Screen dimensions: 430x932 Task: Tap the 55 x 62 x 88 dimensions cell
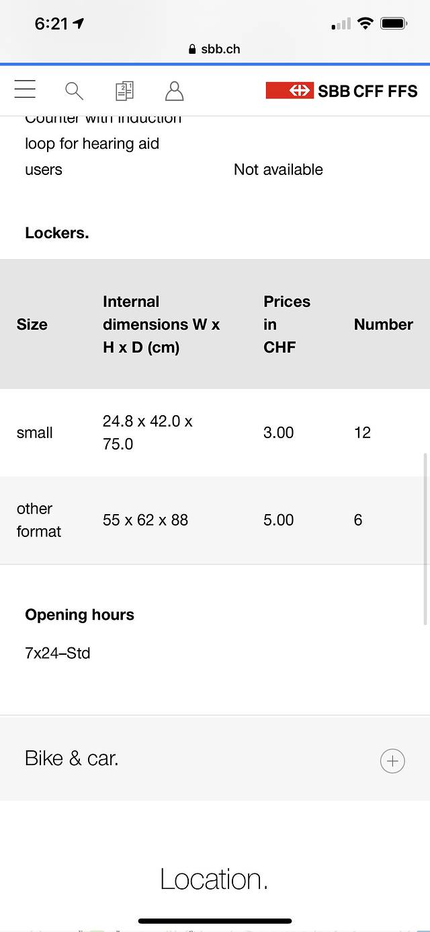coord(145,520)
